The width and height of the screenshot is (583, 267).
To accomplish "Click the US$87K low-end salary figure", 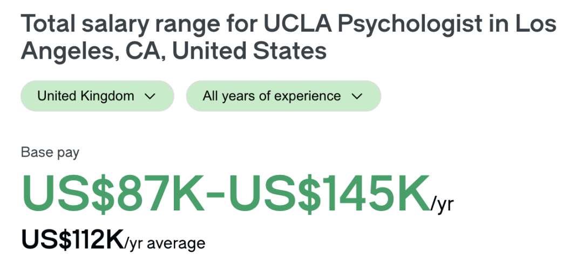I will (x=113, y=193).
